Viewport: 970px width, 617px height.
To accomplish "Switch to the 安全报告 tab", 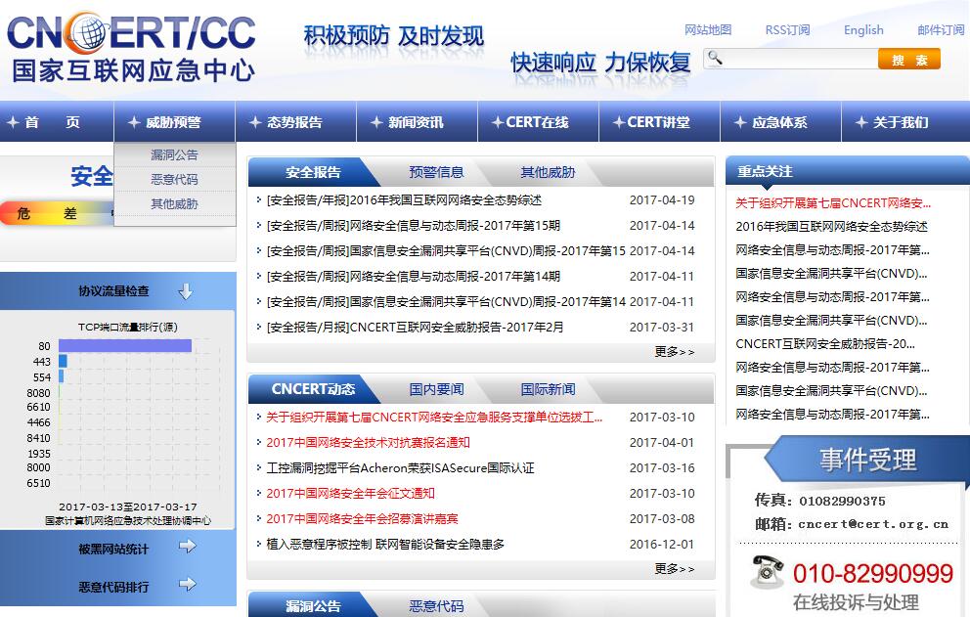I will [313, 172].
